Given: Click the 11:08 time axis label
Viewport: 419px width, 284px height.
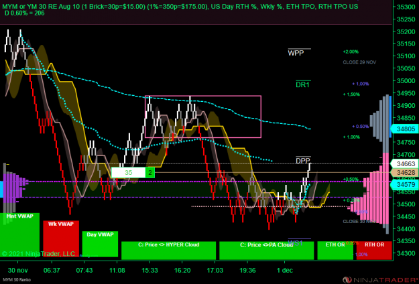Looking at the screenshot, I should pos(117,270).
